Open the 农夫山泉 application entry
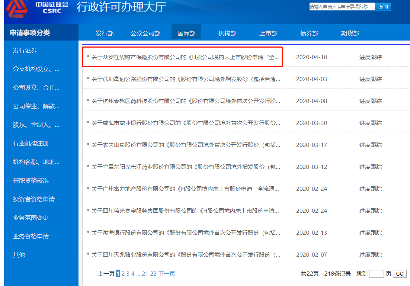 [186, 145]
